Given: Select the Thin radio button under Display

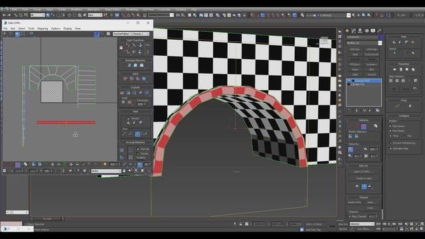Looking at the screenshot, I should 404,135.
